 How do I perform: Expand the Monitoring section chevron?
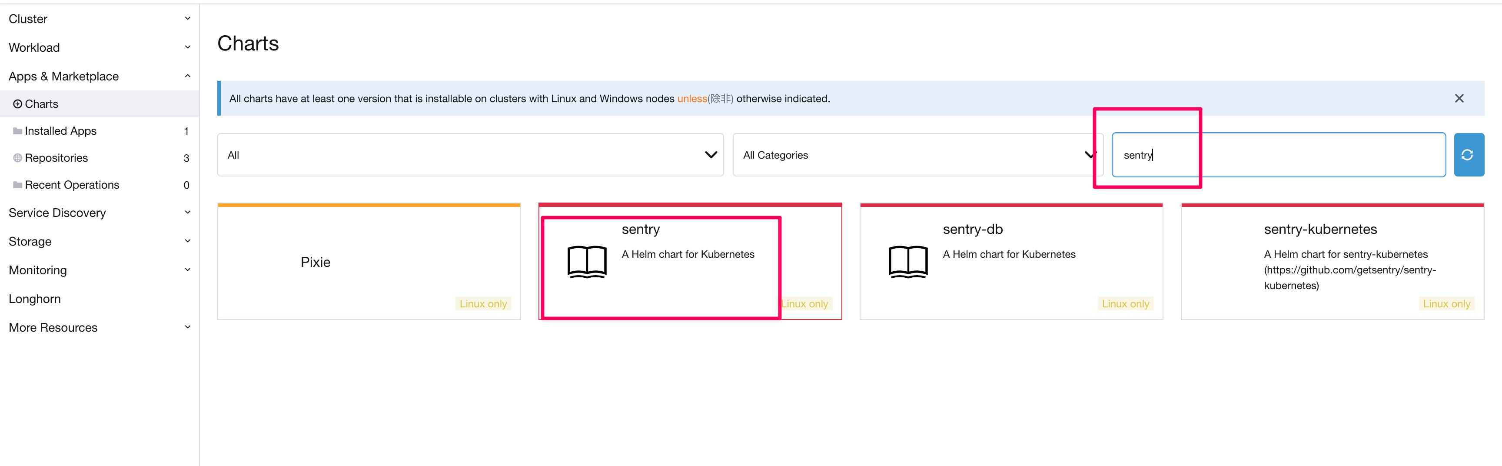click(188, 270)
